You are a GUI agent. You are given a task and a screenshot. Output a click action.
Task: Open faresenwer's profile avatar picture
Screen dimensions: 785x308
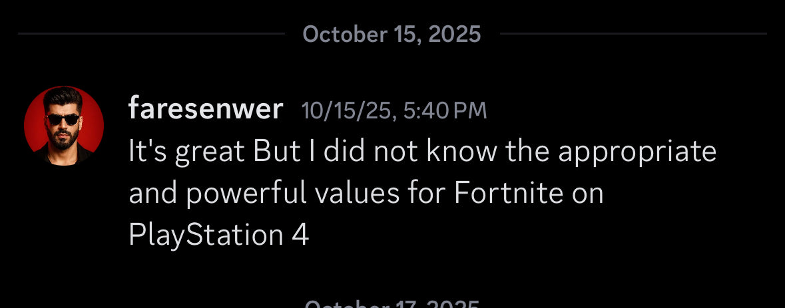[x=64, y=126]
